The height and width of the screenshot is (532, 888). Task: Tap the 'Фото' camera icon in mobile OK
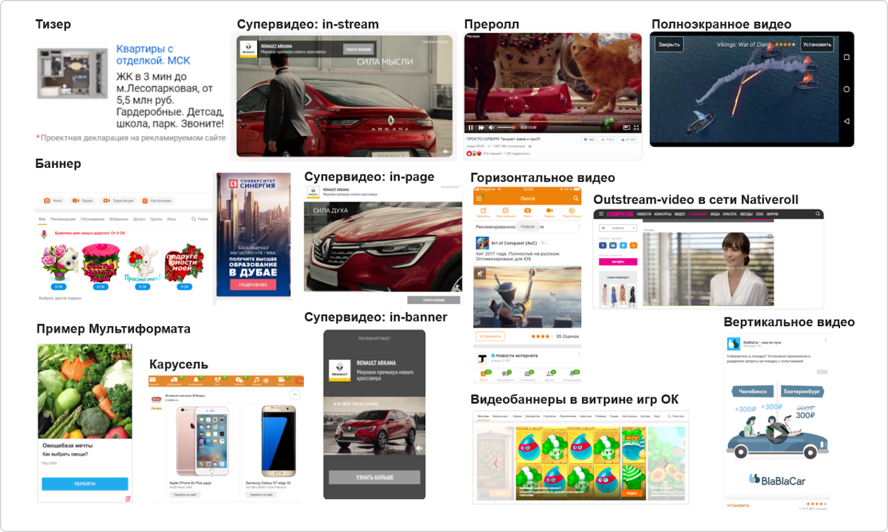[528, 212]
